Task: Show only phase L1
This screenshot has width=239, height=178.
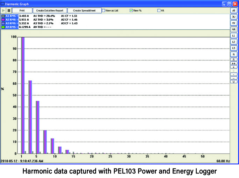Action: tap(234, 36)
